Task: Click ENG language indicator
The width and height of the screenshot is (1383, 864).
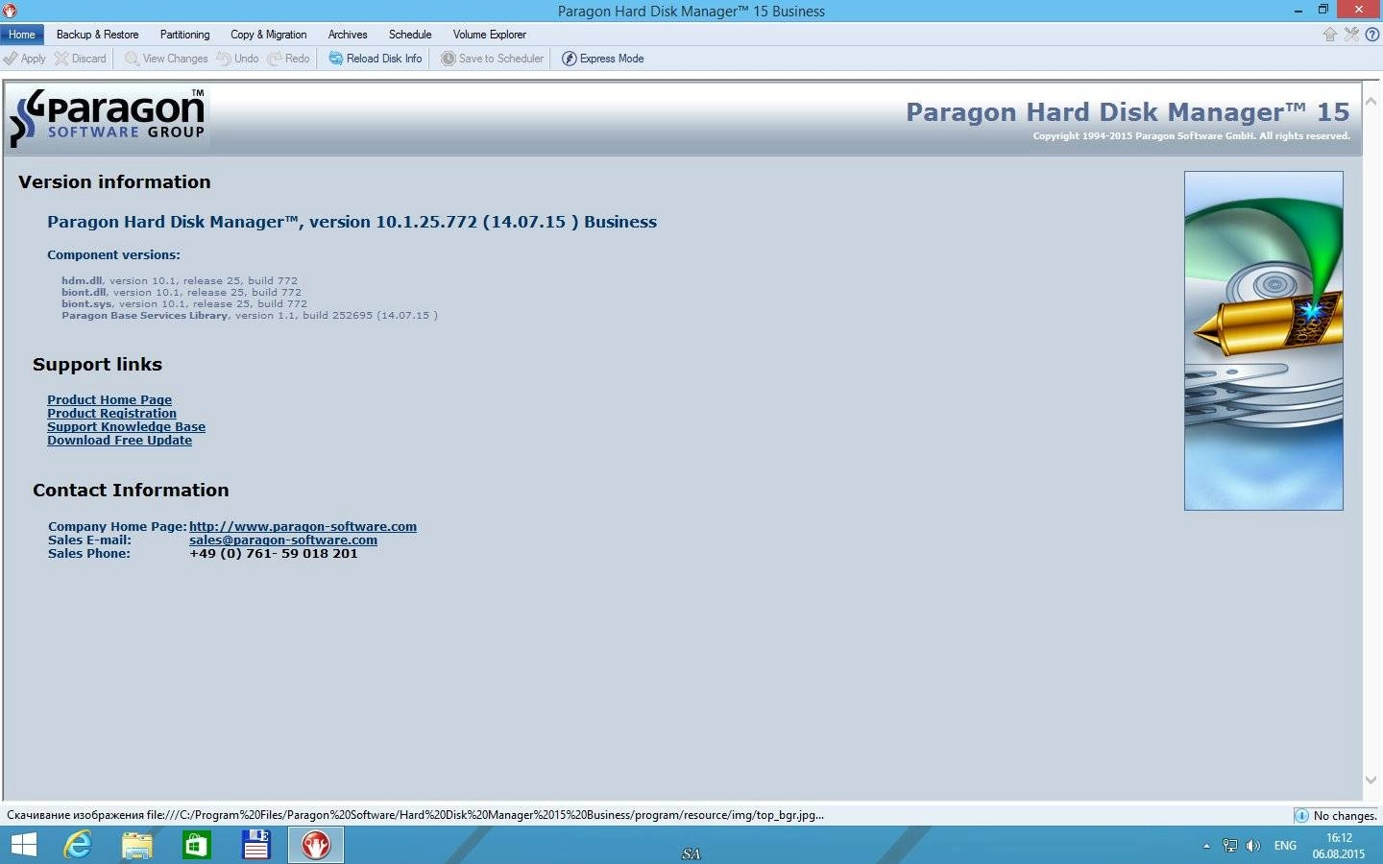Action: coord(1285,846)
